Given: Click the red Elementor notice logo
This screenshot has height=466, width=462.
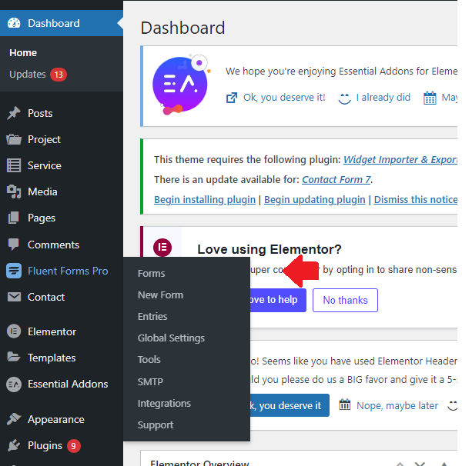Looking at the screenshot, I should click(x=162, y=247).
